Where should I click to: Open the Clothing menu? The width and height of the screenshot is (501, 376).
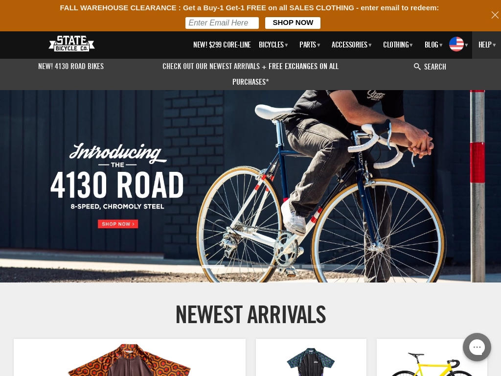(x=398, y=45)
